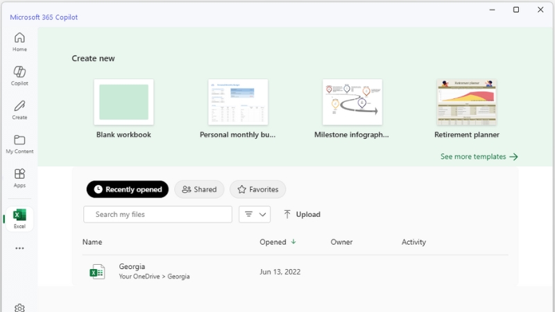The height and width of the screenshot is (312, 555).
Task: Open the Create section in sidebar
Action: point(19,110)
